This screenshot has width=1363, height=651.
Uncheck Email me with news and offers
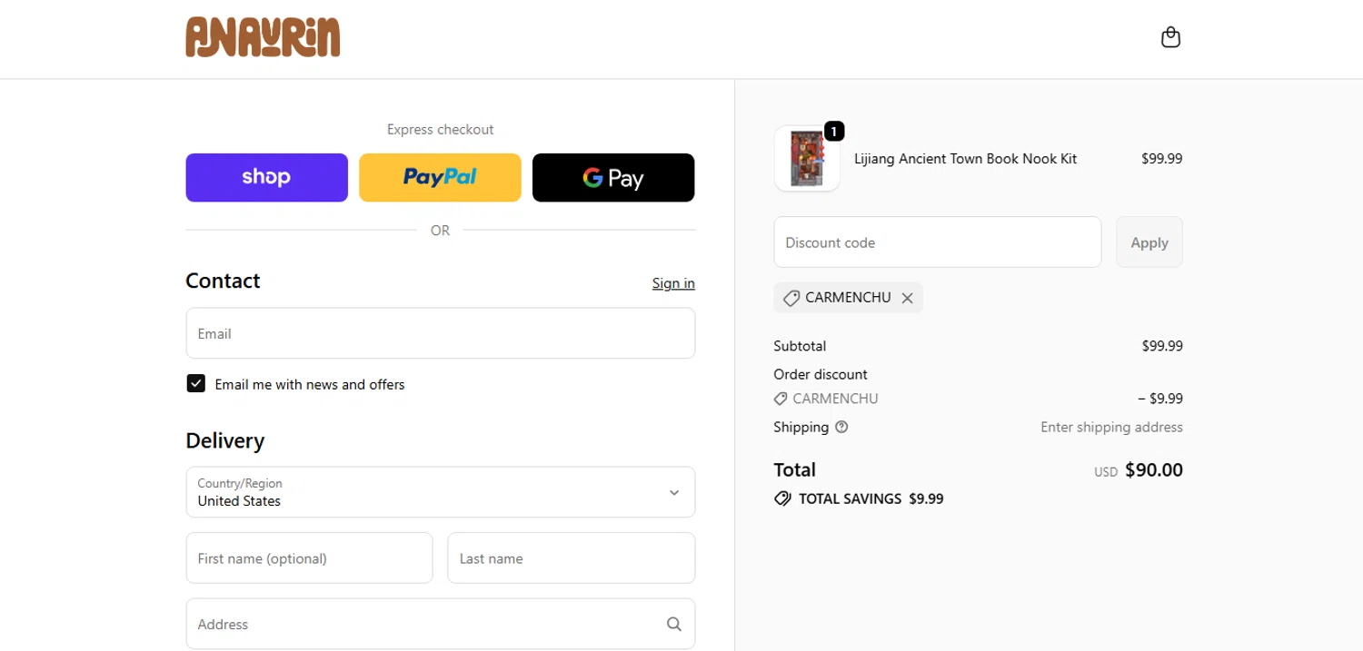tap(196, 383)
